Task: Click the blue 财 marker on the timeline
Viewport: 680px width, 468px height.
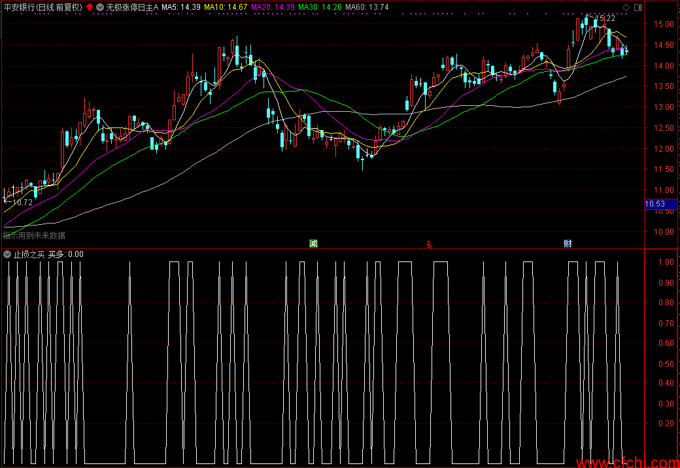Action: 568,244
